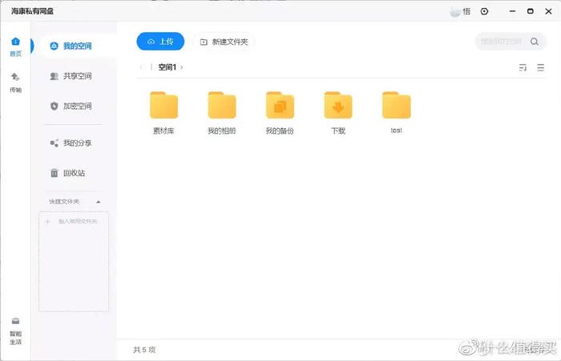Open 我的分享 in the sidebar

tap(71, 143)
